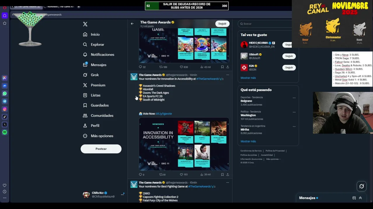Open the Grok floating button
373x209 pixels.
[x=362, y=186]
